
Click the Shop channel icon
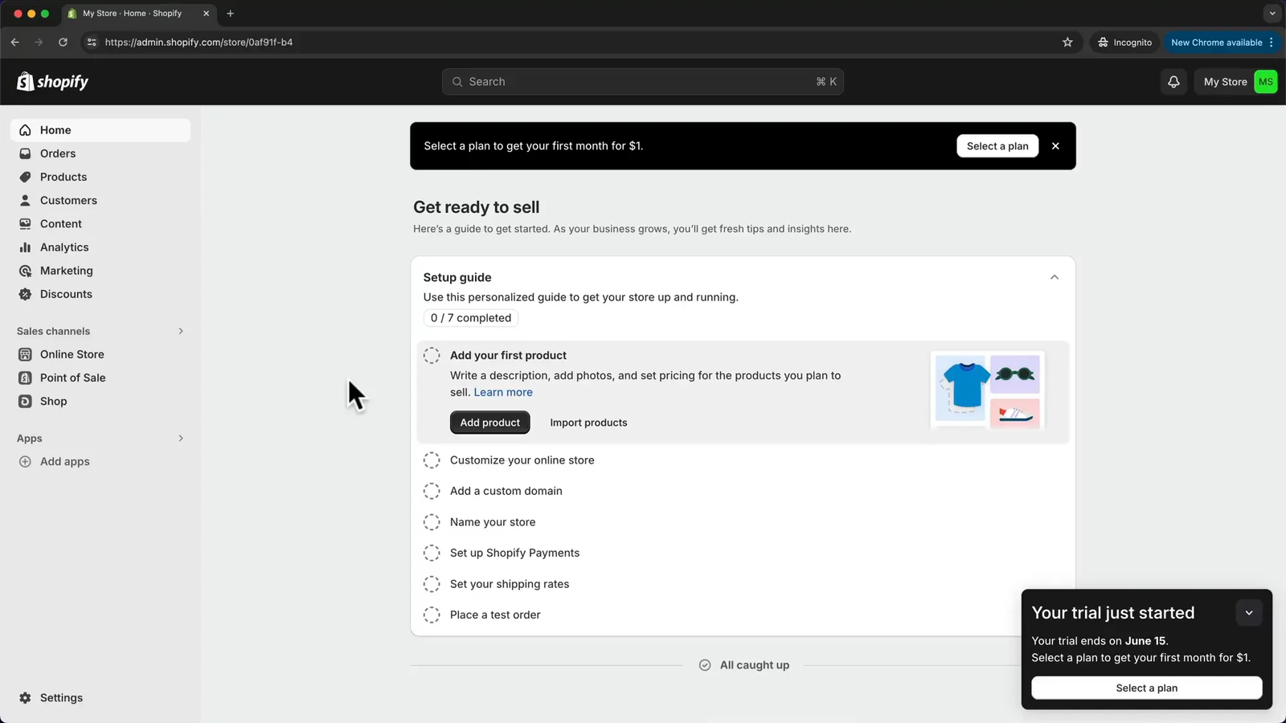point(25,401)
